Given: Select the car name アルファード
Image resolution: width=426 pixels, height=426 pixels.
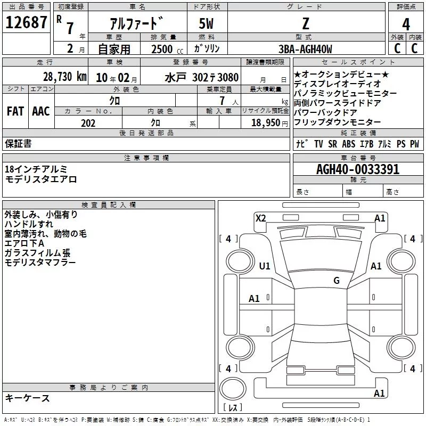Looking at the screenshot, I should [x=136, y=23].
